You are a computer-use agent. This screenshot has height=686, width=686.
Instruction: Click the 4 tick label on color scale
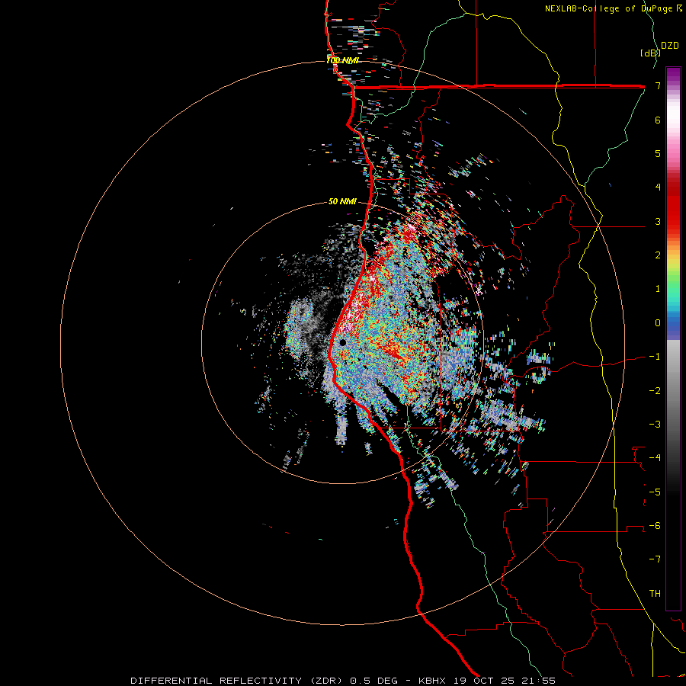[x=658, y=188]
